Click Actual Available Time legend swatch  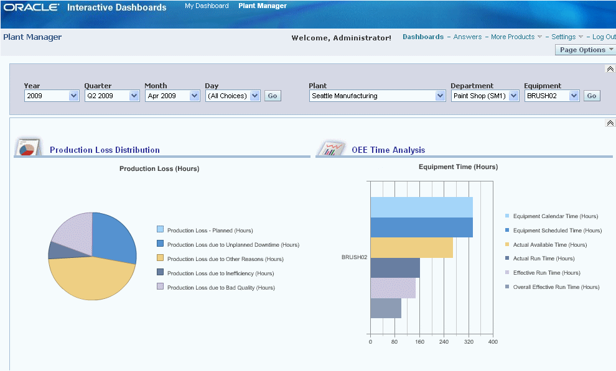507,244
